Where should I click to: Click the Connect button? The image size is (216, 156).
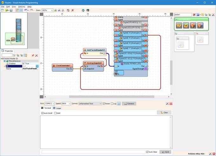129,104
